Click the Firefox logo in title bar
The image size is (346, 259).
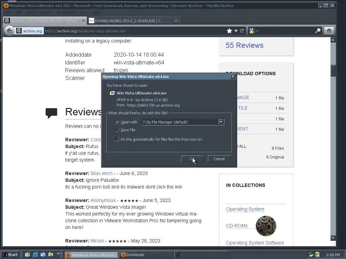(6, 5)
